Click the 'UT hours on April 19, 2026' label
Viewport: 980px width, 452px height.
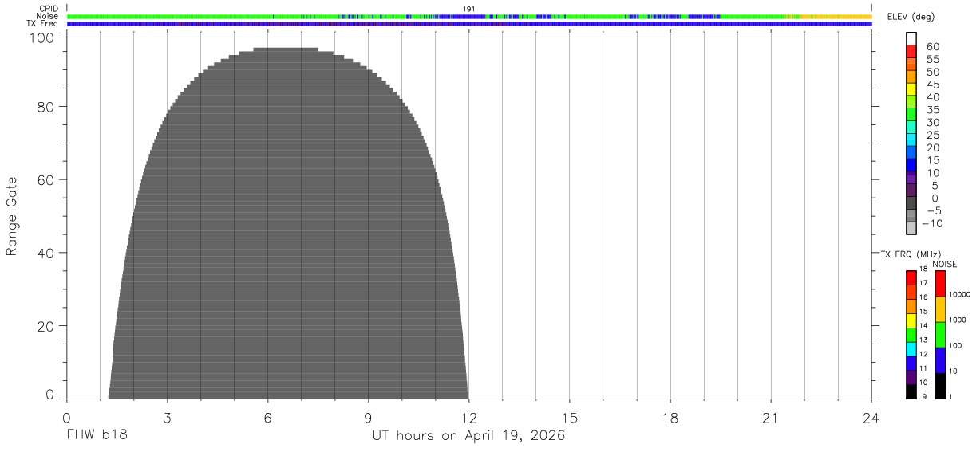pos(468,436)
